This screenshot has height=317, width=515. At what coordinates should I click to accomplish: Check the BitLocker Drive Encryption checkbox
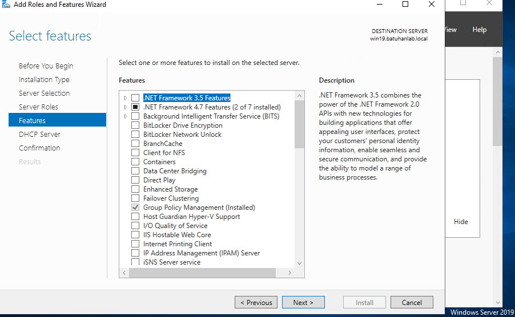tap(135, 125)
